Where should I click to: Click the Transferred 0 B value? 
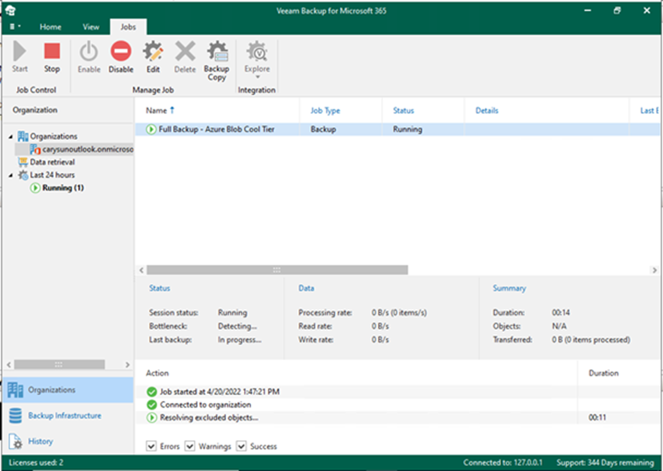coord(591,339)
